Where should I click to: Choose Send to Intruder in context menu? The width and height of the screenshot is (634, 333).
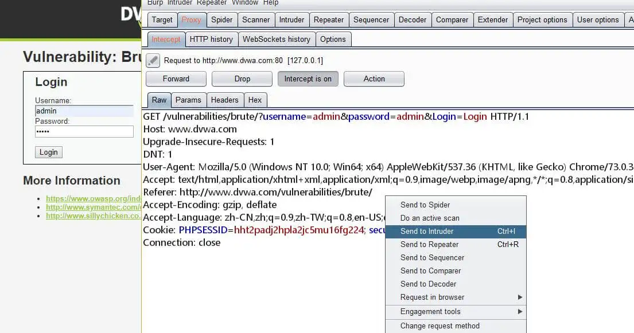pos(456,231)
